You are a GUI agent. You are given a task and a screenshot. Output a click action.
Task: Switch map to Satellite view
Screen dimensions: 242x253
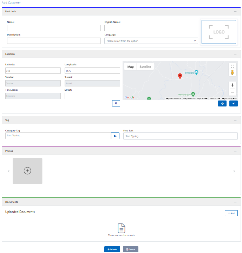tap(145, 67)
